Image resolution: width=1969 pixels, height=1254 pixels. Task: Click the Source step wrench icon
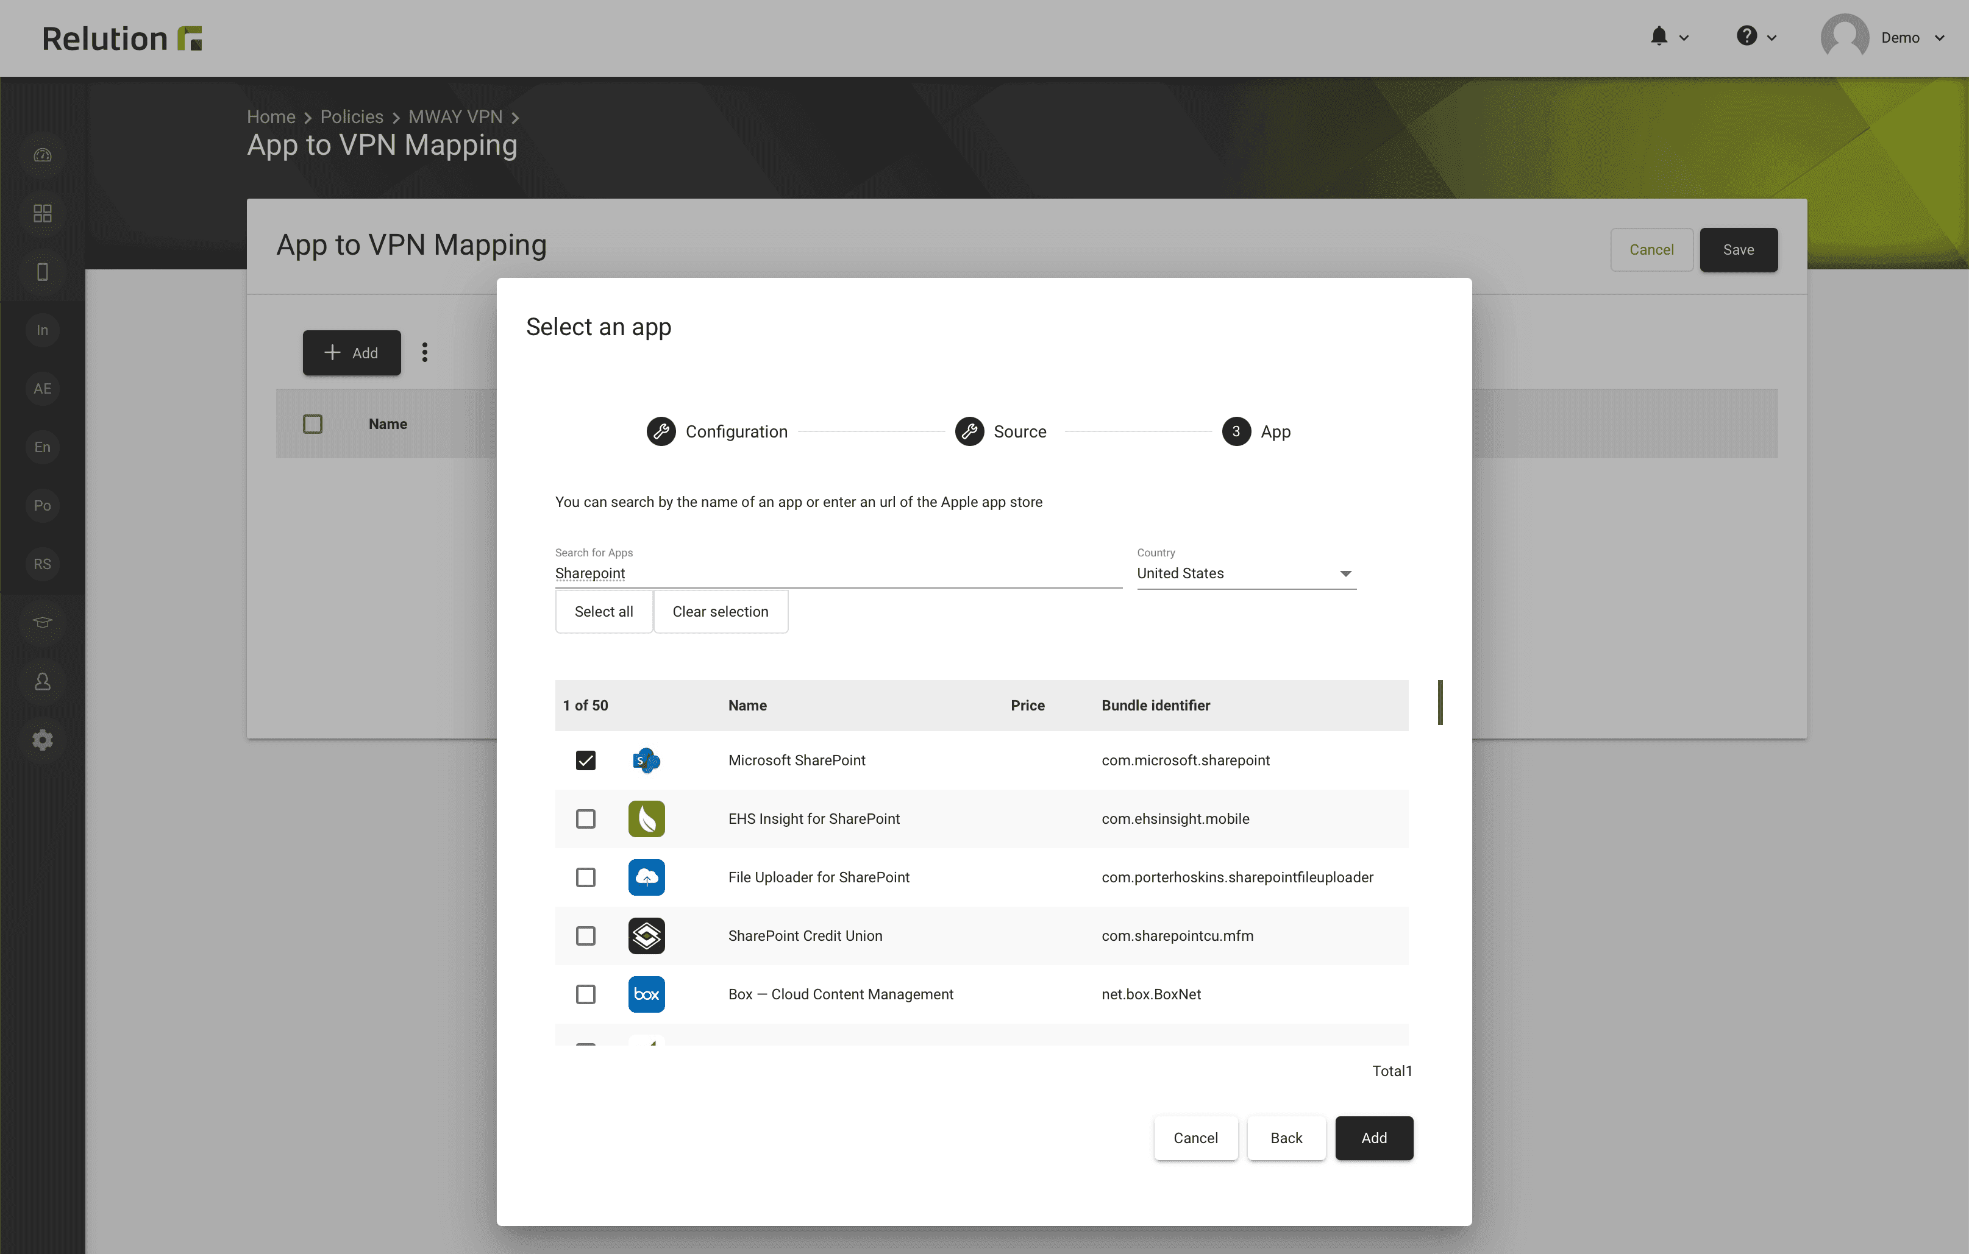pyautogui.click(x=969, y=431)
